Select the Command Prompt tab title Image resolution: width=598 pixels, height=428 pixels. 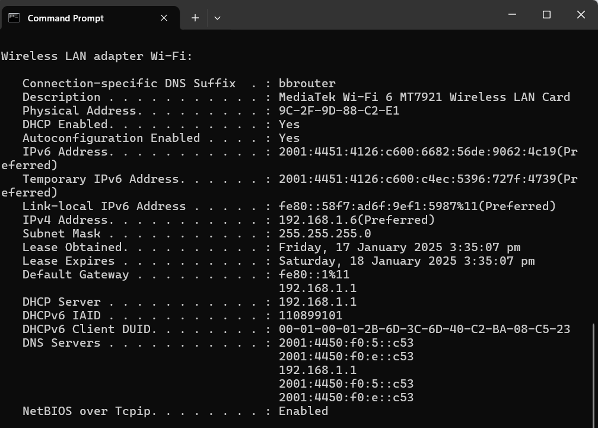coord(65,18)
